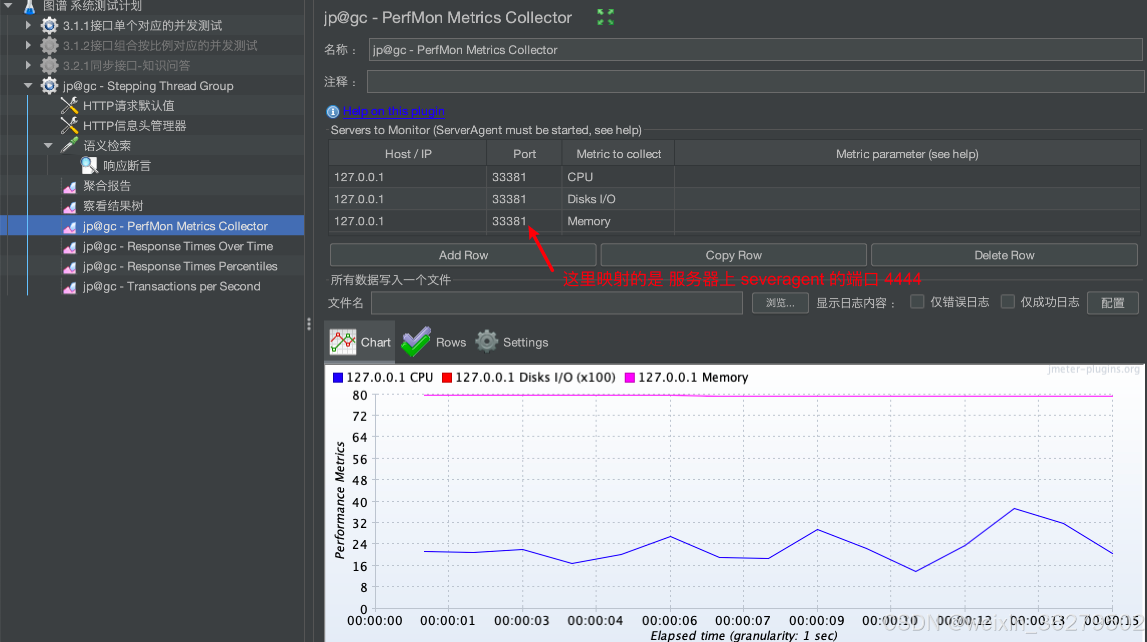Click the 语义检索 sampler icon
1147x642 pixels.
click(69, 145)
